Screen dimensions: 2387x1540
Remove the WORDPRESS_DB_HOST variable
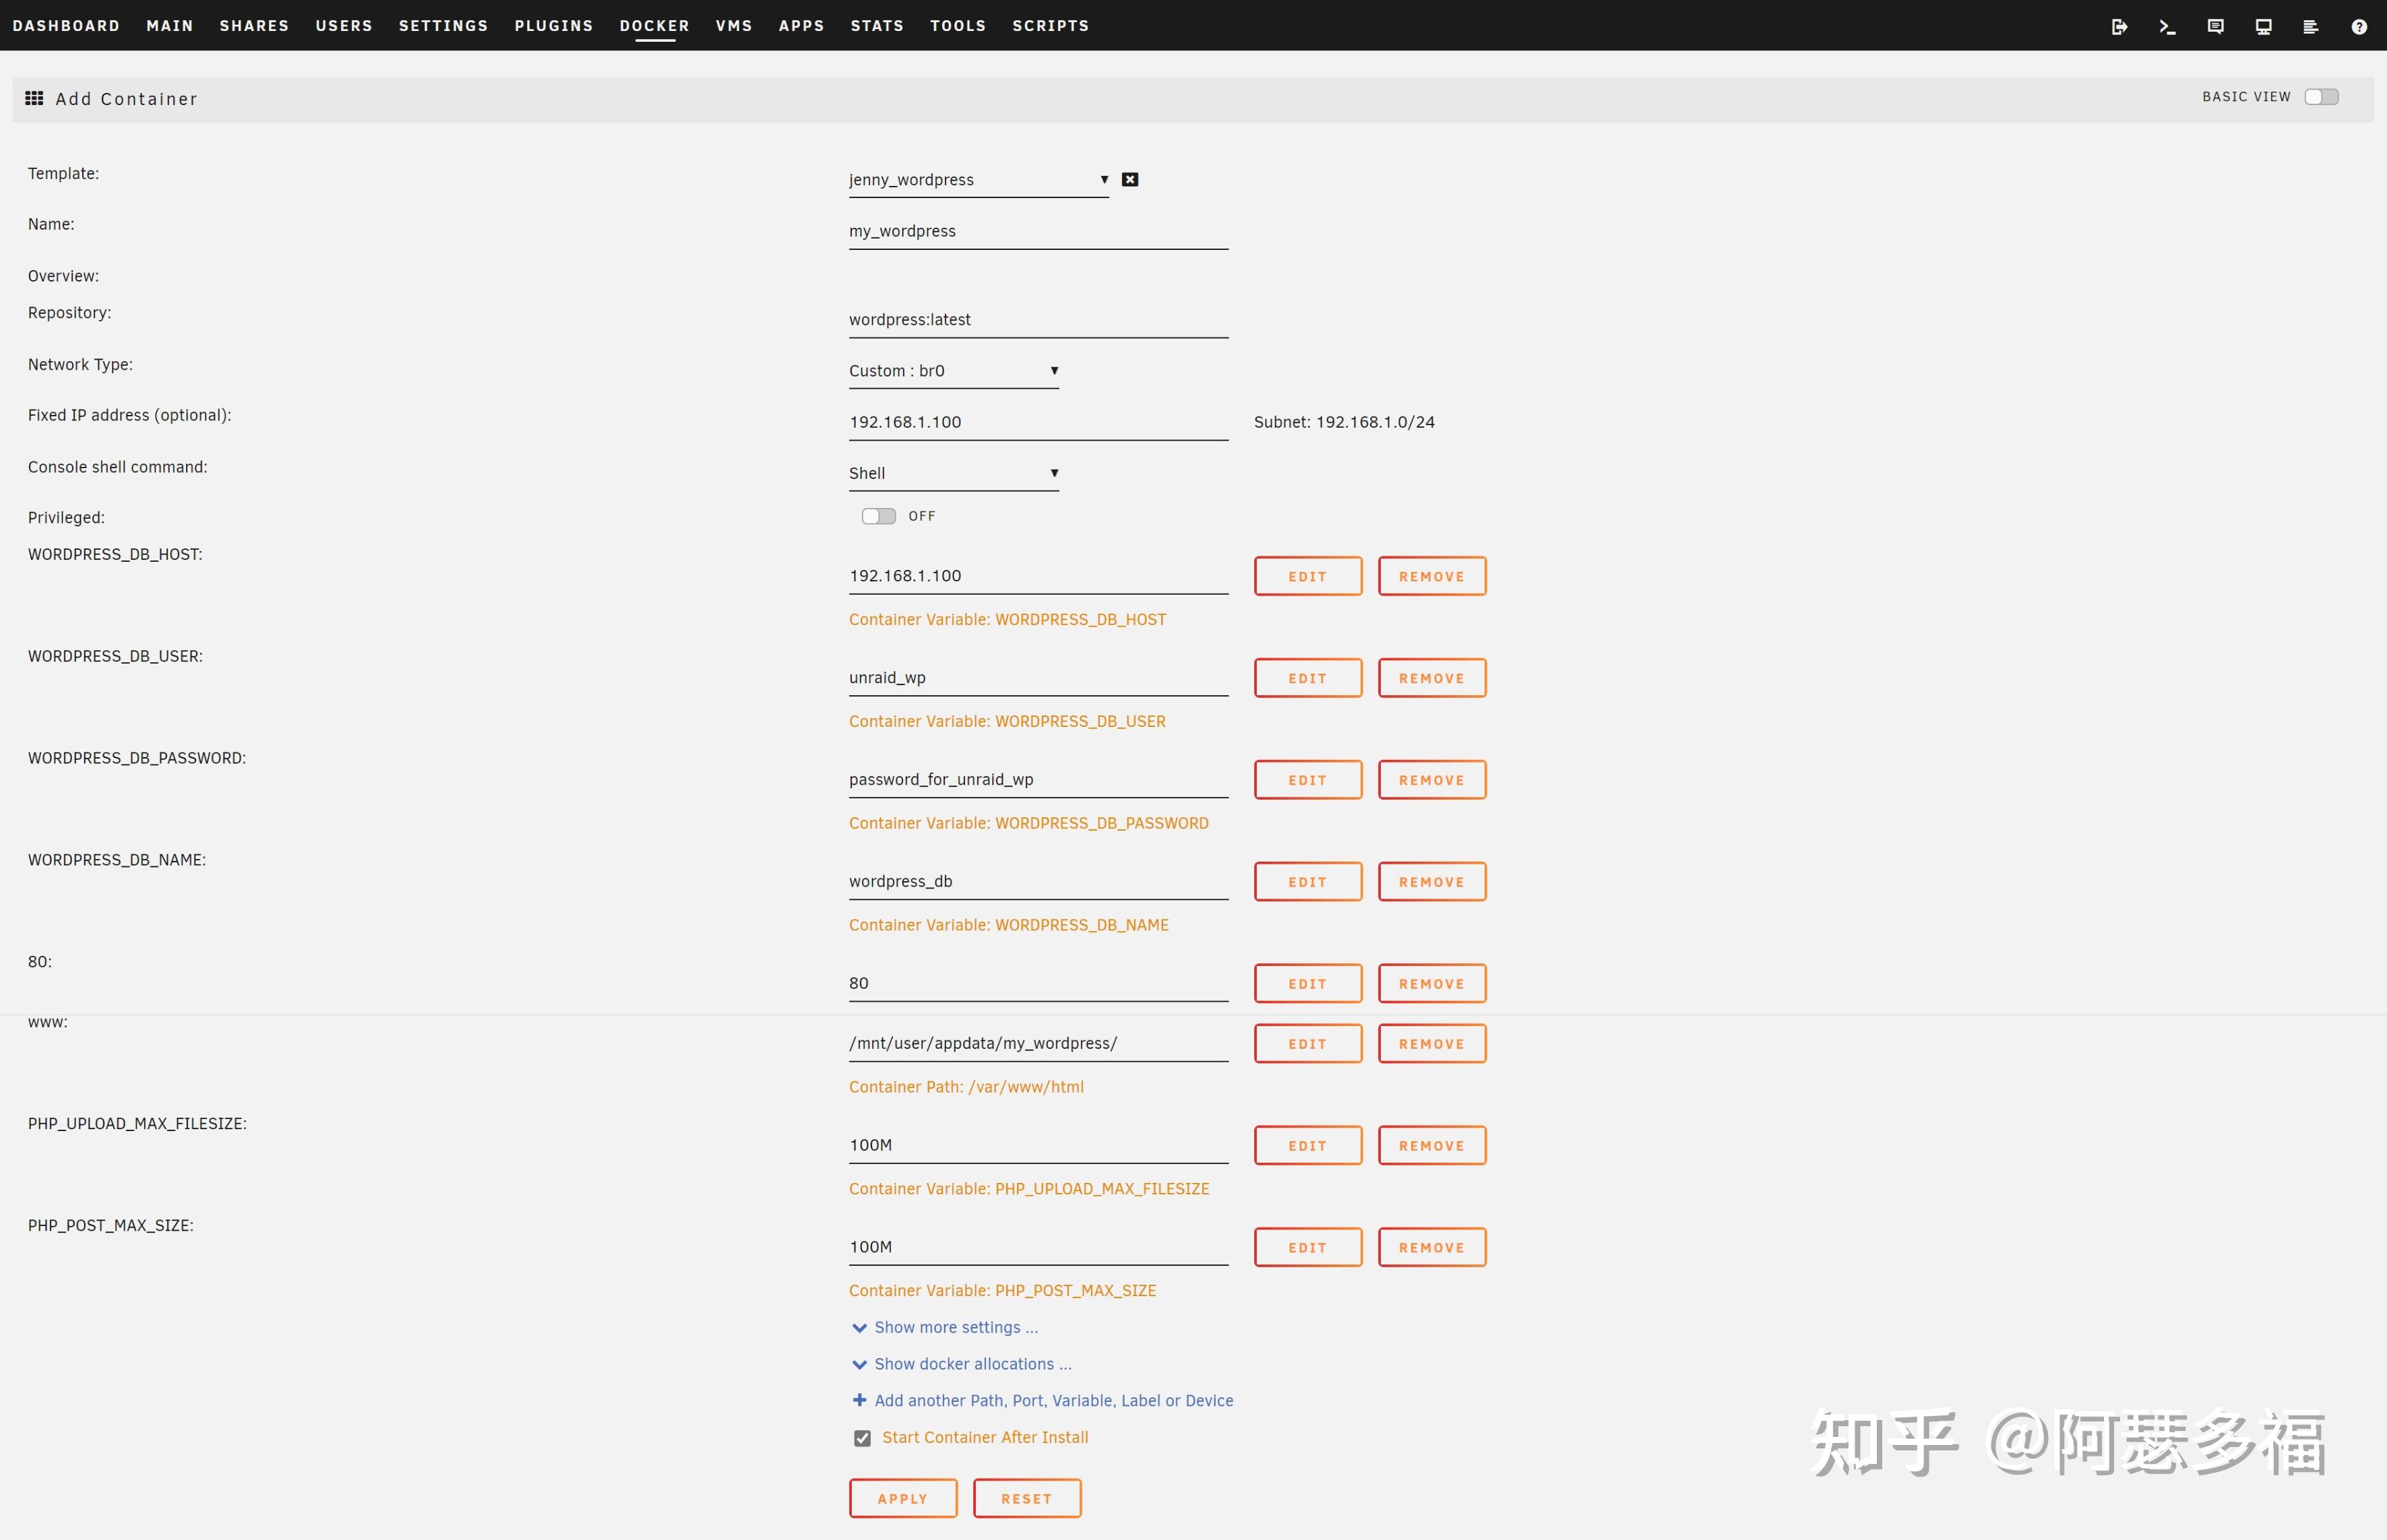click(x=1431, y=576)
